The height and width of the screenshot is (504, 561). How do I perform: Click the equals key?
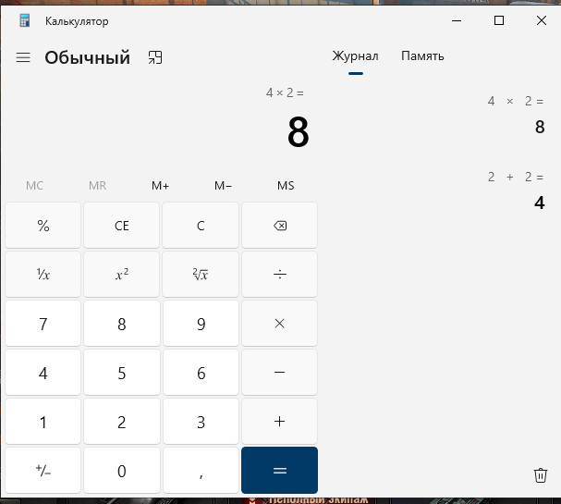point(279,471)
